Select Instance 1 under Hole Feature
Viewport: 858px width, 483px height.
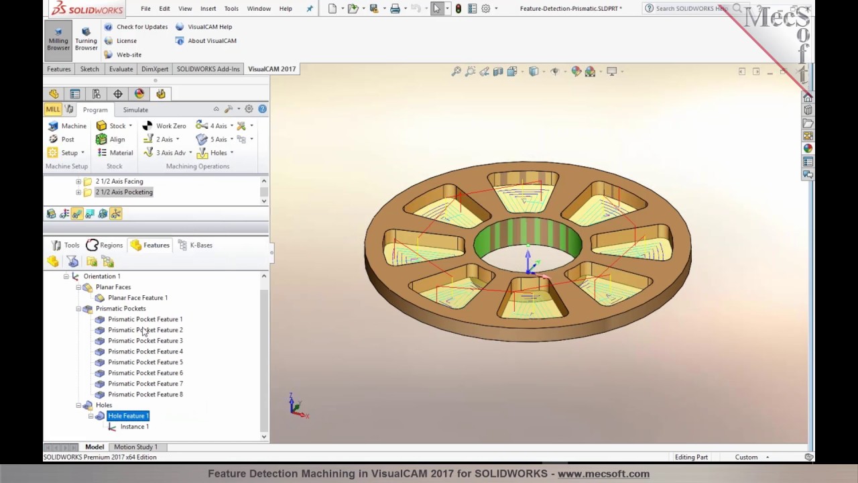tap(134, 427)
